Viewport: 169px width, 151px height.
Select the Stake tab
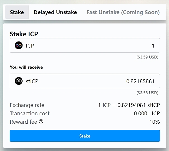click(17, 12)
